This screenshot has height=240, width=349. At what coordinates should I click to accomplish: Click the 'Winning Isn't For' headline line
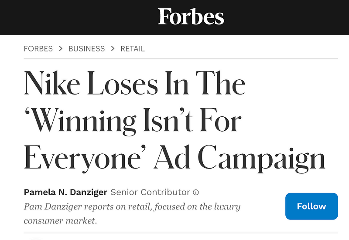(133, 121)
